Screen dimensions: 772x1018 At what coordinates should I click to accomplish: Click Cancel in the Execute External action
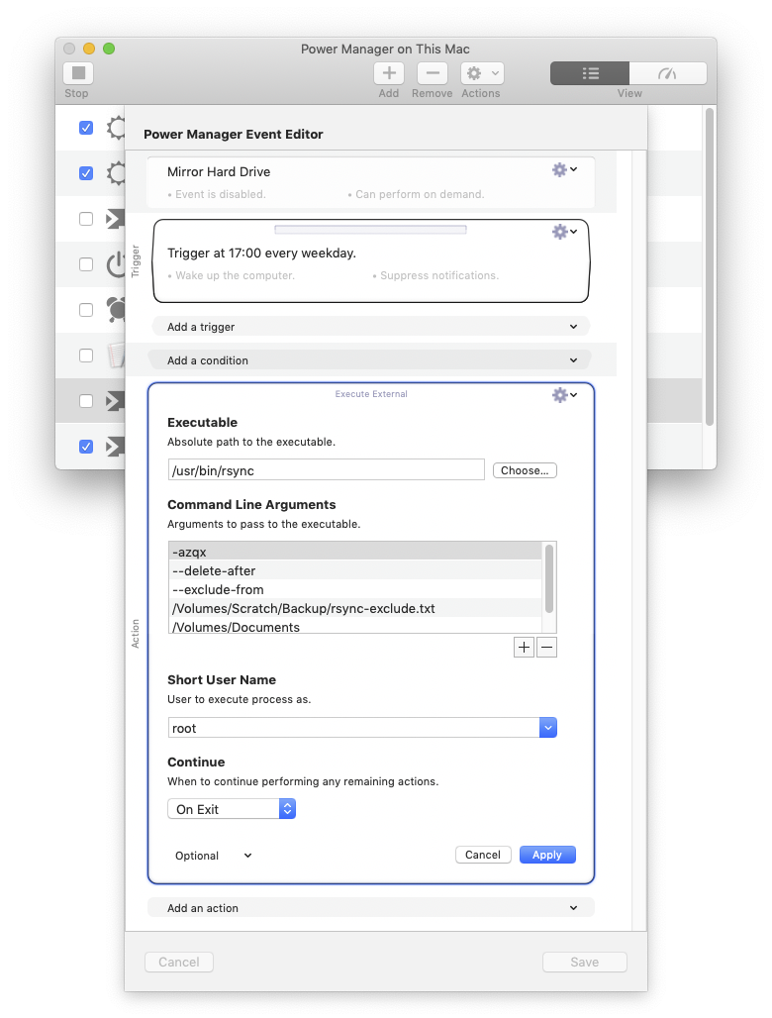pos(483,855)
